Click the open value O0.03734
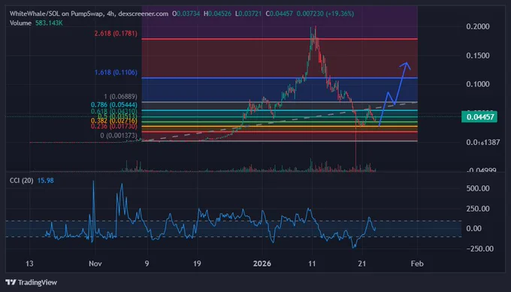This screenshot has height=292, width=511. point(186,14)
